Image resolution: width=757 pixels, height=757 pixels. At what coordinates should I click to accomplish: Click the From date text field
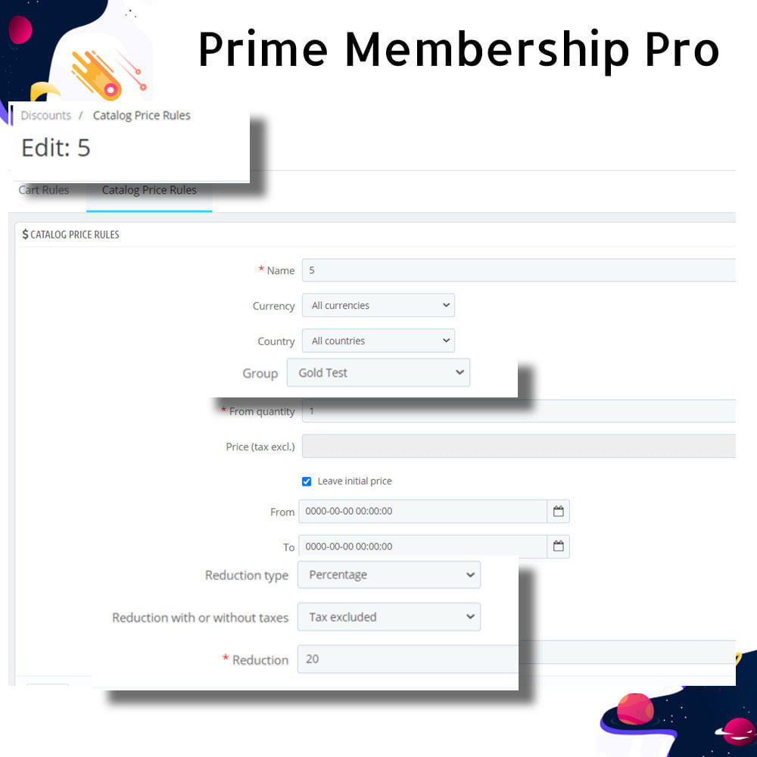pyautogui.click(x=423, y=511)
